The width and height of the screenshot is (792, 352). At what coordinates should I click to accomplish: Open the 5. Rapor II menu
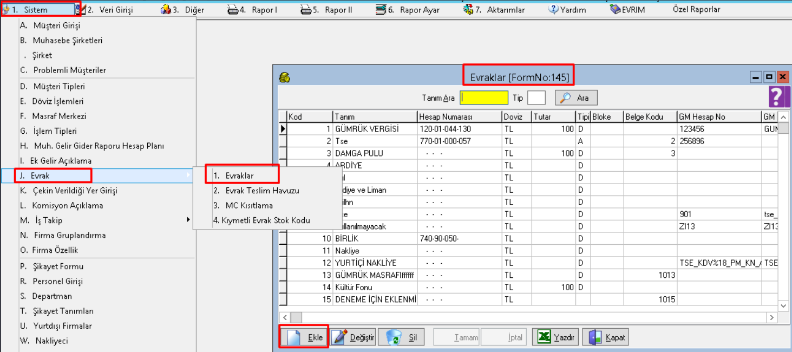click(326, 10)
